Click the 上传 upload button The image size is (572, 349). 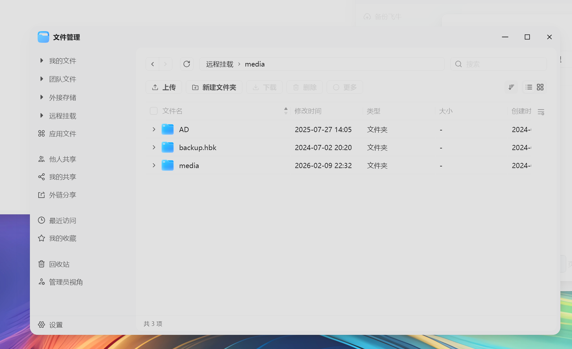click(164, 87)
